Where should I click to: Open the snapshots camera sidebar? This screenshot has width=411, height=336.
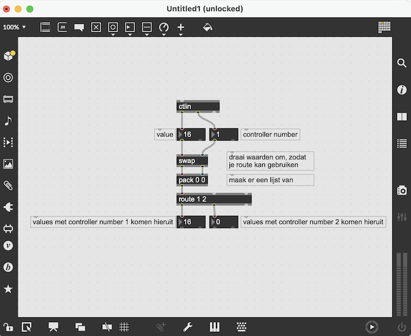tap(402, 190)
